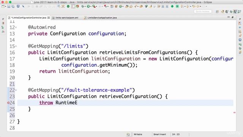
Task: Switch to the gear-shaped perspective button
Action: tap(231, 11)
